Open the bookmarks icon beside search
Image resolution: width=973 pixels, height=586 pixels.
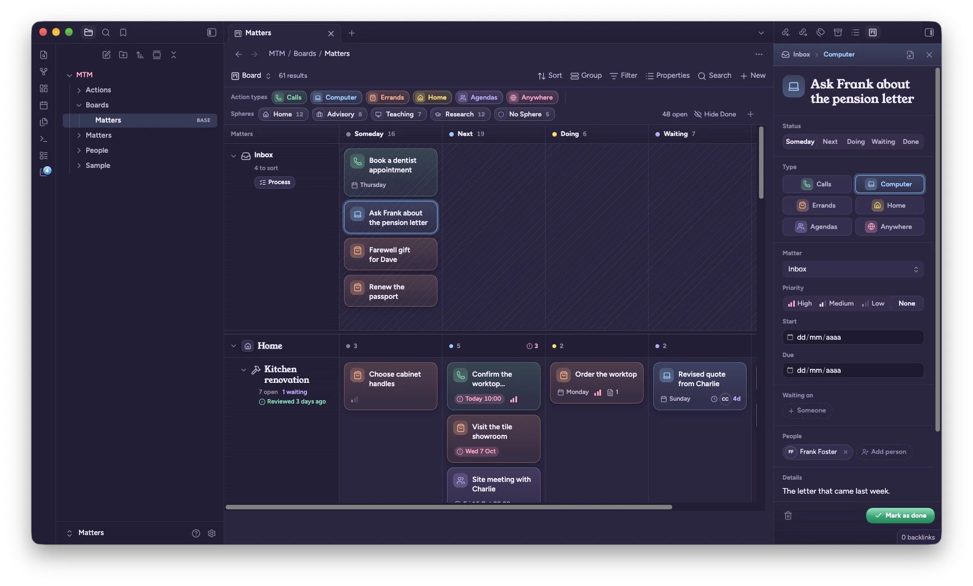(x=123, y=32)
